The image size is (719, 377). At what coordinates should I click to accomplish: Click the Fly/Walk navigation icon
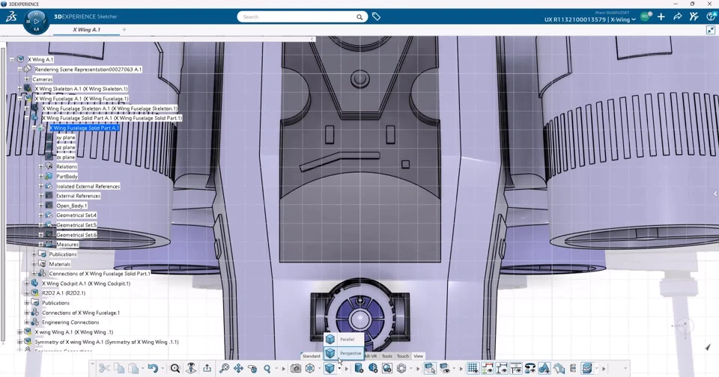click(191, 368)
